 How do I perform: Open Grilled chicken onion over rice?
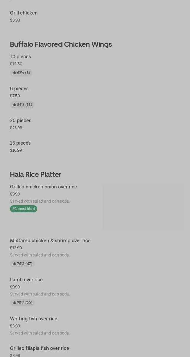(x=43, y=187)
